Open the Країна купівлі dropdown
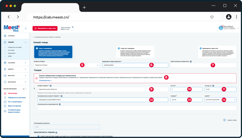The image size is (242, 138). pyautogui.click(x=67, y=65)
